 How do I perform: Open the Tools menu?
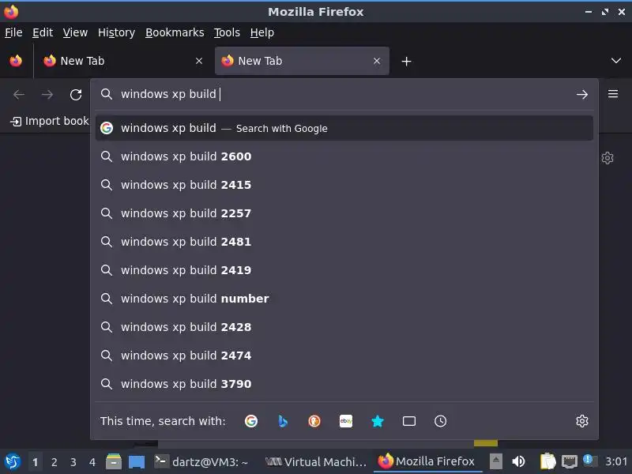227,32
